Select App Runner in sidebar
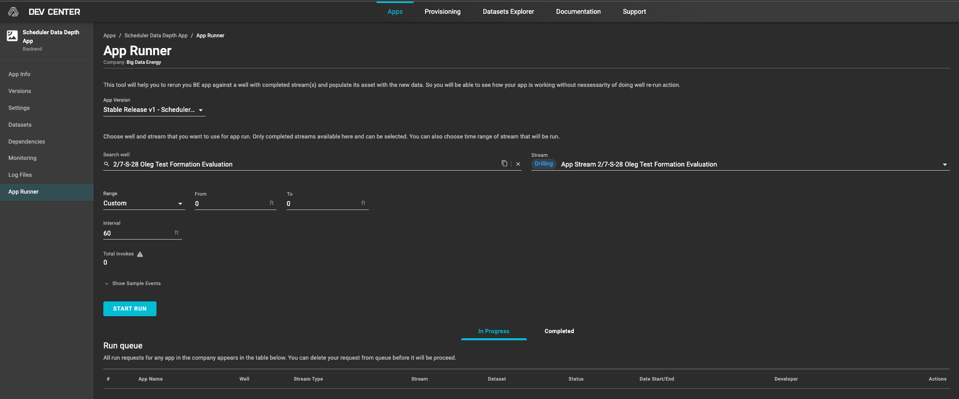Viewport: 959px width, 399px height. [47, 192]
